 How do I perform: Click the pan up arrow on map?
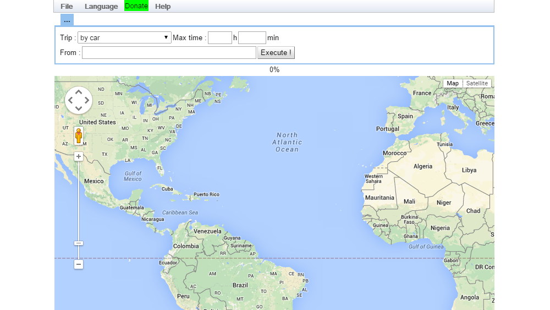click(x=79, y=92)
